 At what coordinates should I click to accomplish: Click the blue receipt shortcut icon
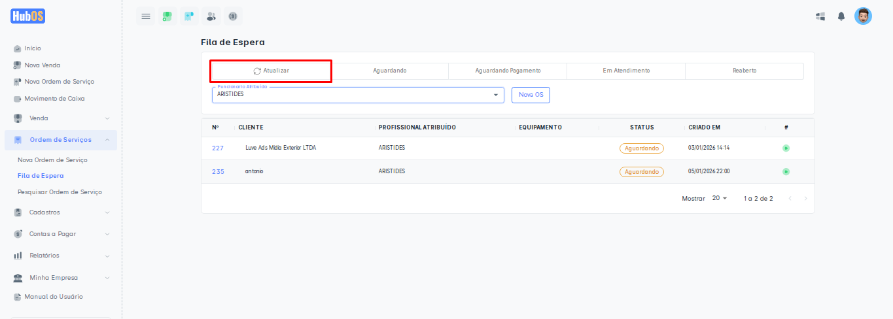click(x=189, y=16)
